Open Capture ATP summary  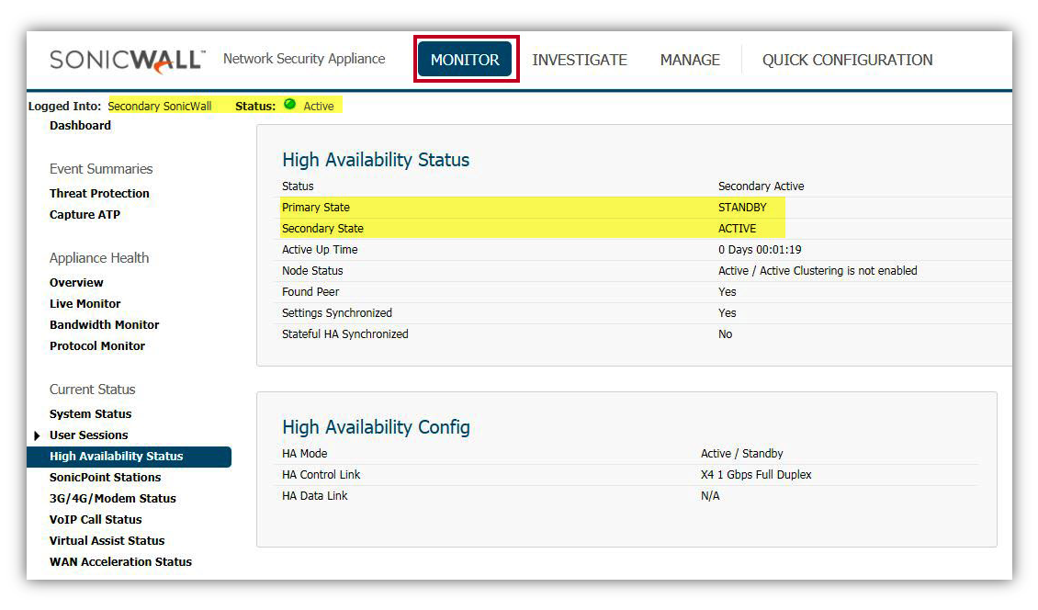click(85, 215)
